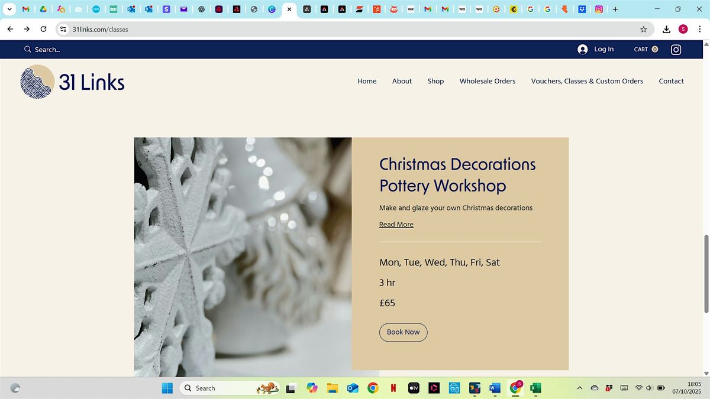
Task: Open Chrome downloads icon
Action: tap(666, 29)
